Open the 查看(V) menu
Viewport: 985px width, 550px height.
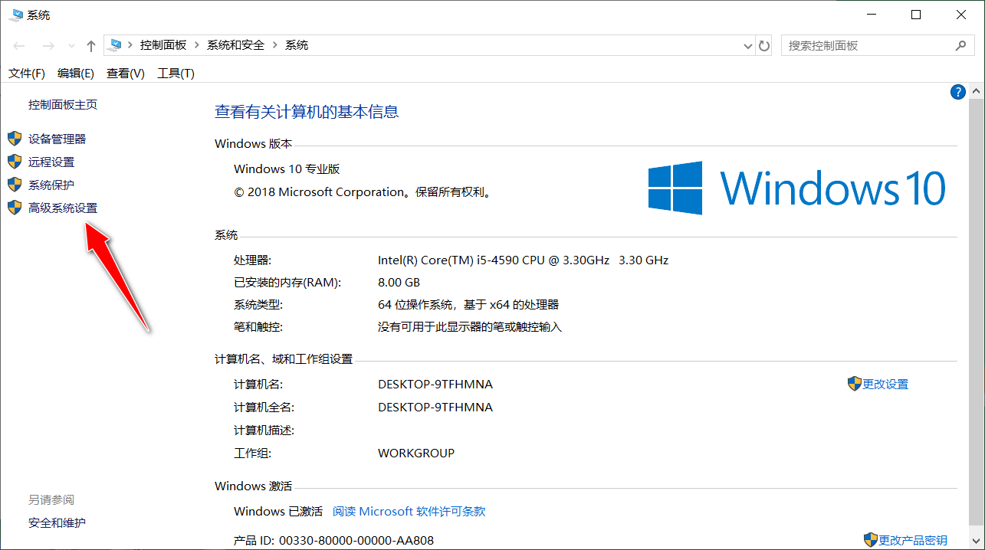[x=126, y=74]
